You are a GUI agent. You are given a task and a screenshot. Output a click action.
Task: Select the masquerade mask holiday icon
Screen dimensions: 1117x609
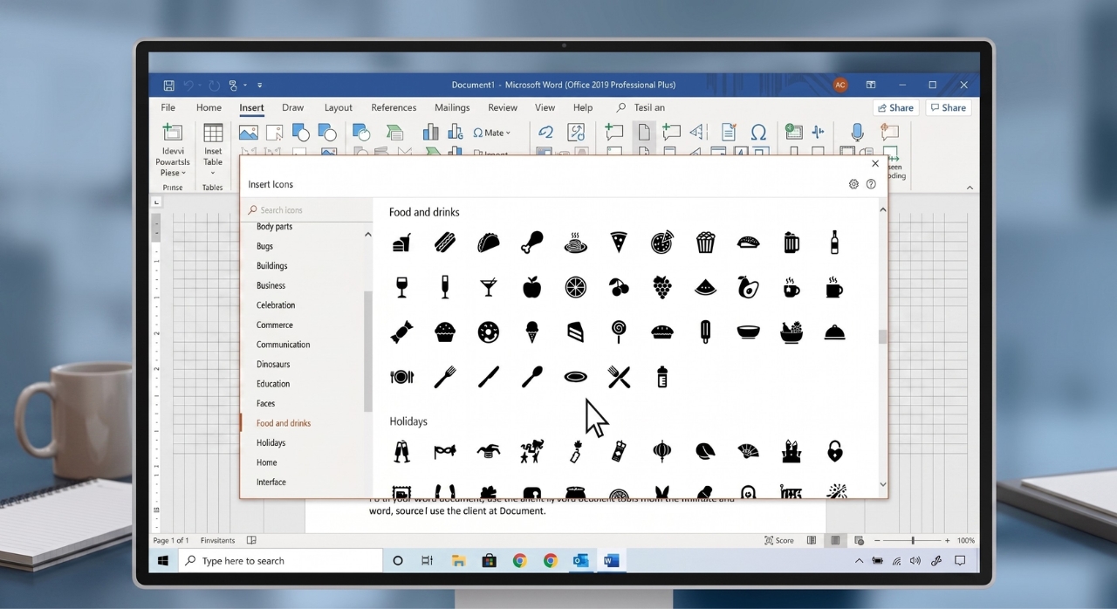tap(445, 451)
